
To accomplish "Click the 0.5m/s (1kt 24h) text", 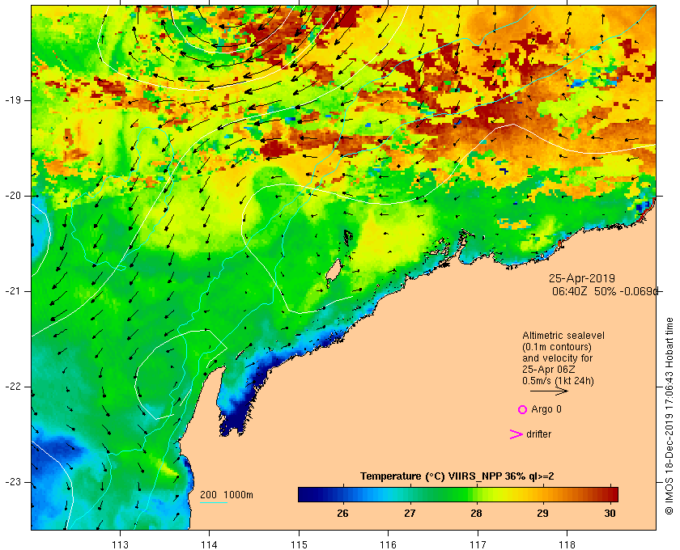I will click(x=558, y=381).
